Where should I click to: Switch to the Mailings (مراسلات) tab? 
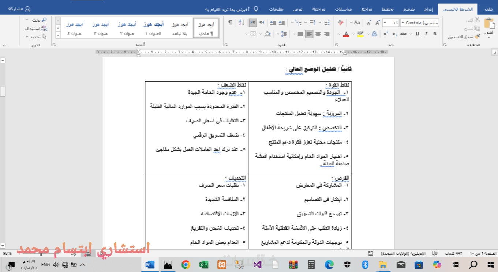(x=344, y=9)
